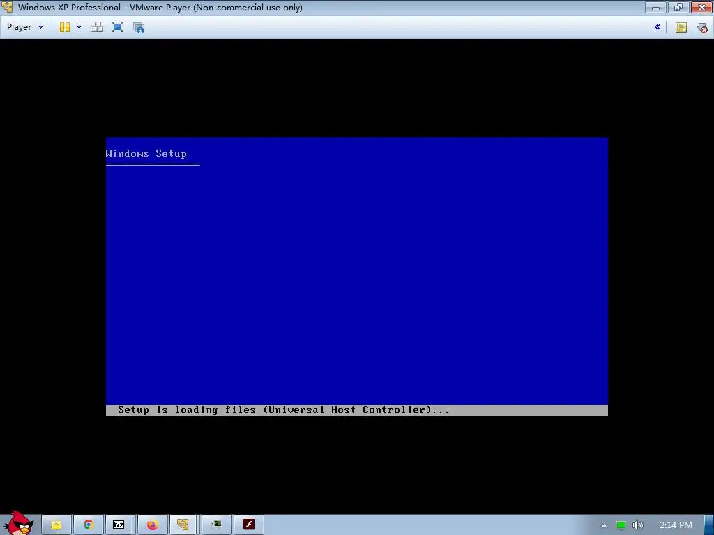This screenshot has width=714, height=535.
Task: Click the Show Desktop strip
Action: pos(709,525)
